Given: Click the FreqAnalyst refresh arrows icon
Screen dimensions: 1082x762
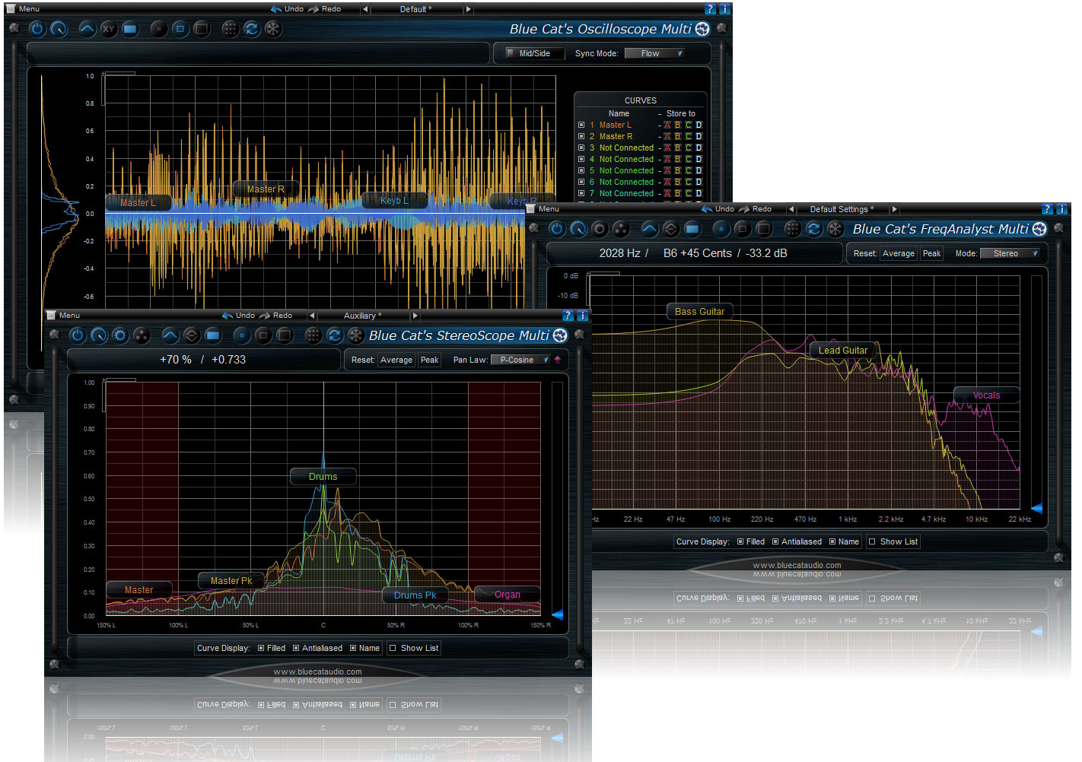Looking at the screenshot, I should point(814,229).
